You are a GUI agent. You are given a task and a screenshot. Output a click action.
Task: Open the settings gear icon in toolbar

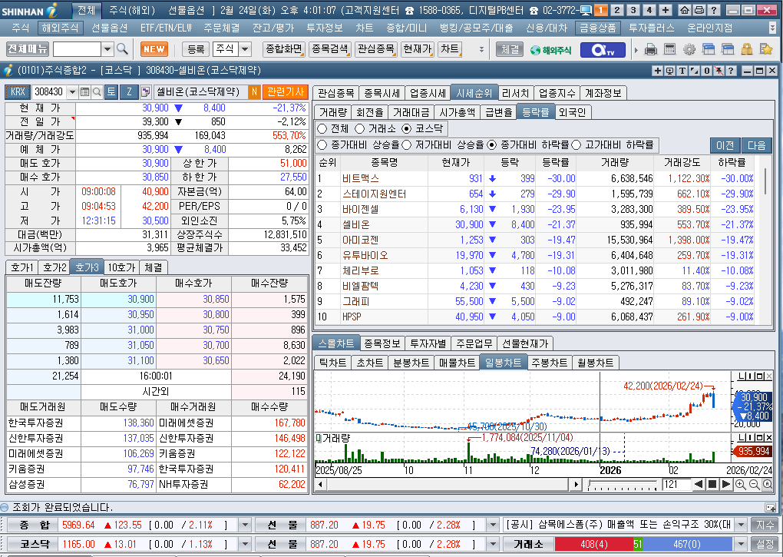689,49
